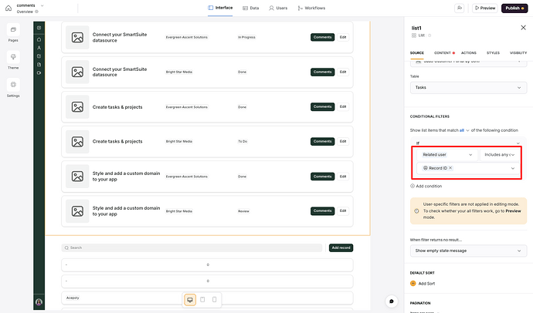Open the chat support bubble icon
Image resolution: width=533 pixels, height=313 pixels.
(392, 301)
